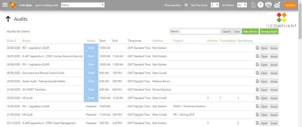View Issues for ISO 45001 Transition

274,90
